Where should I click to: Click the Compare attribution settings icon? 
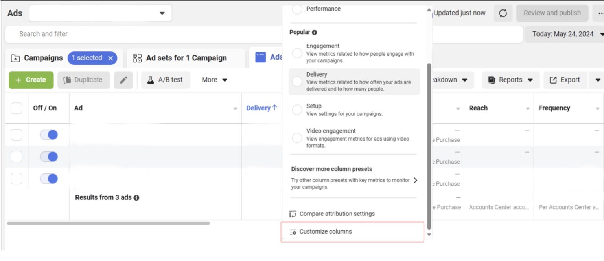[x=293, y=214]
